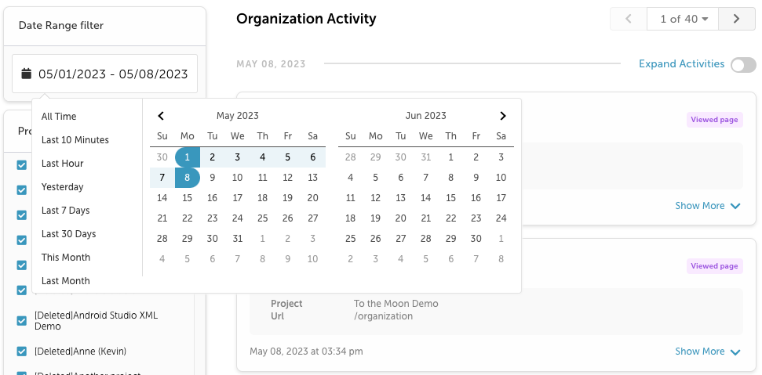Select June 10 in the calendar
The width and height of the screenshot is (762, 375).
point(501,178)
